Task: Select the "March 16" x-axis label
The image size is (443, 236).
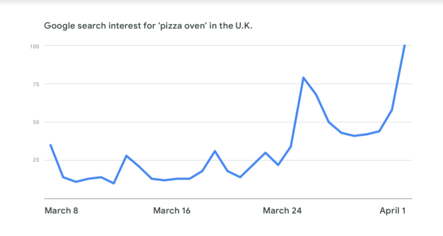Action: (x=172, y=211)
